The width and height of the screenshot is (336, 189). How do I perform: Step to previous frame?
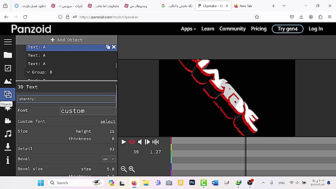(x=140, y=142)
